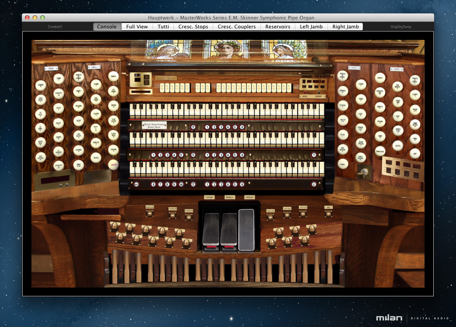Switch to the Full View tab

[x=137, y=26]
